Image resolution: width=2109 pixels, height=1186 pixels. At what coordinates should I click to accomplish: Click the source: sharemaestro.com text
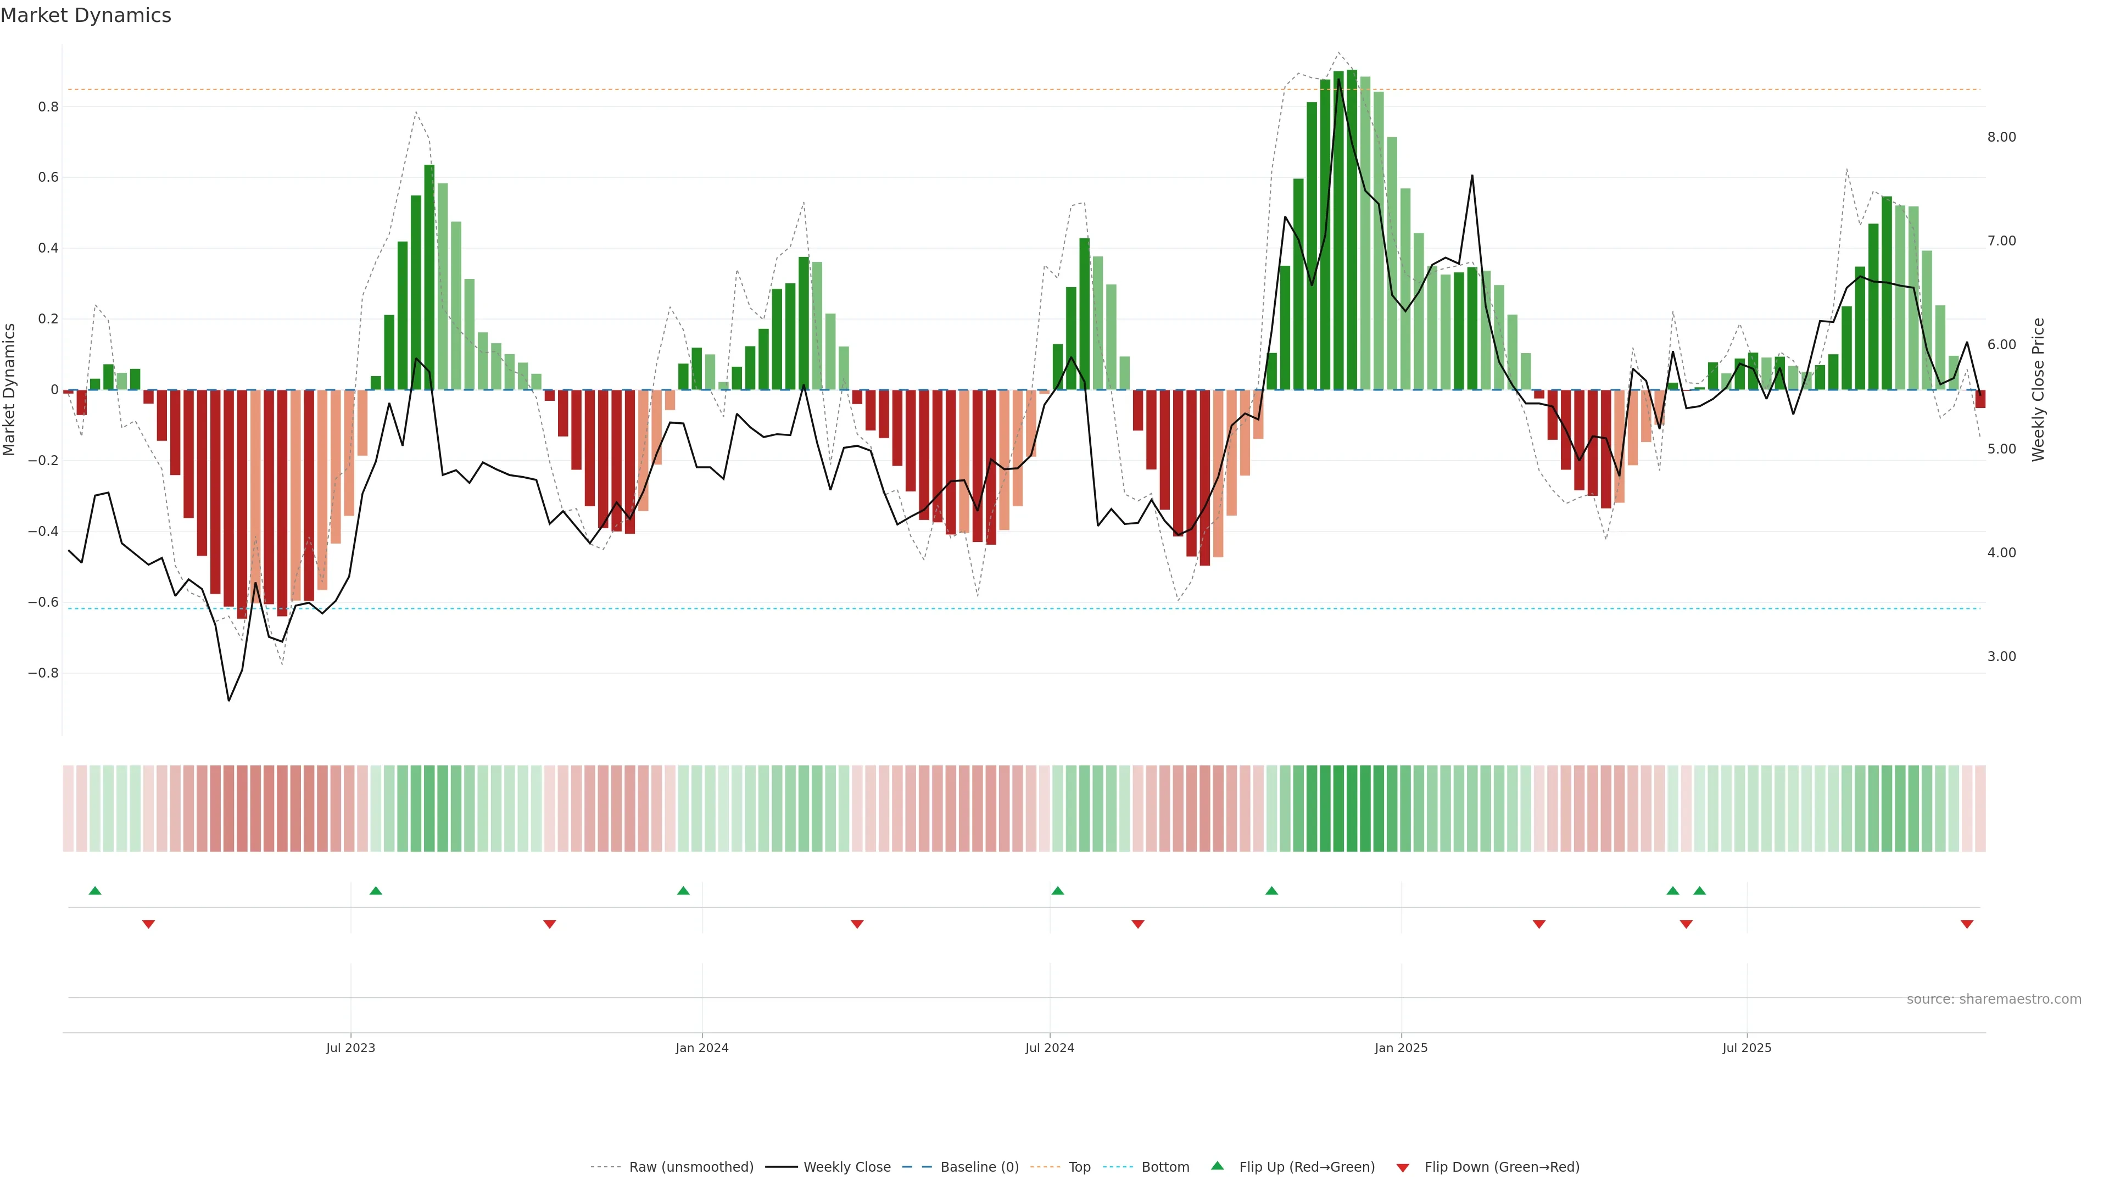1994,999
